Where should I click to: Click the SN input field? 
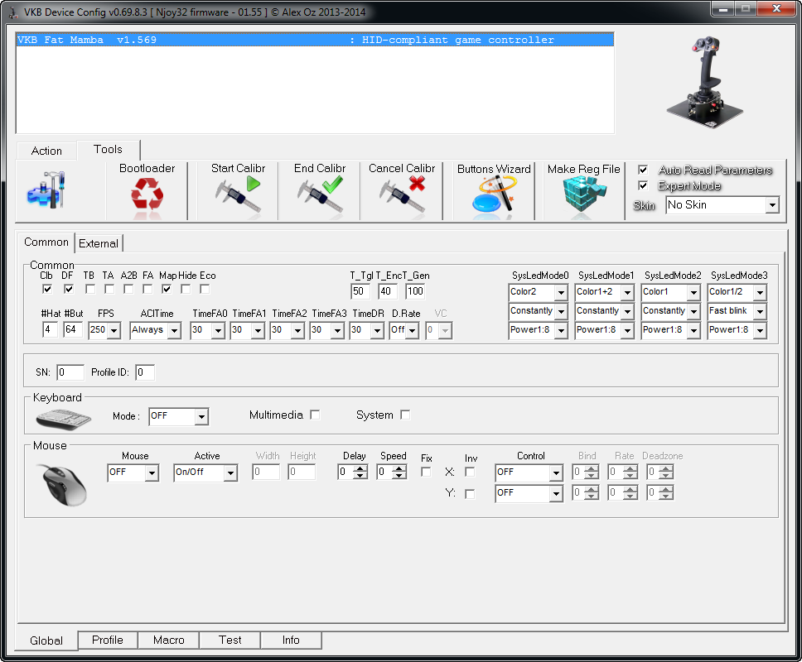70,372
